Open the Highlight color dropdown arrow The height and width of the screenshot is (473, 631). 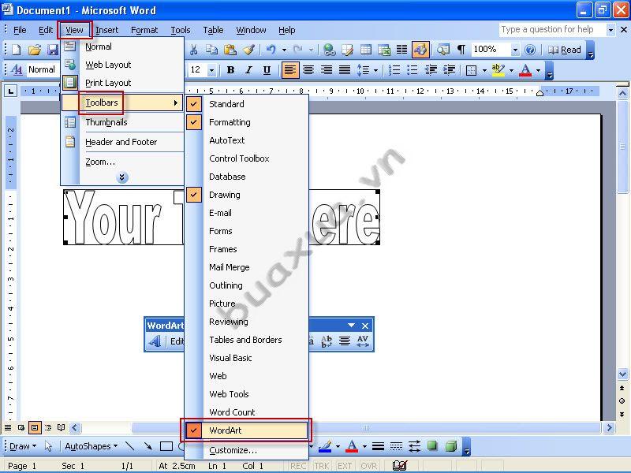[511, 70]
